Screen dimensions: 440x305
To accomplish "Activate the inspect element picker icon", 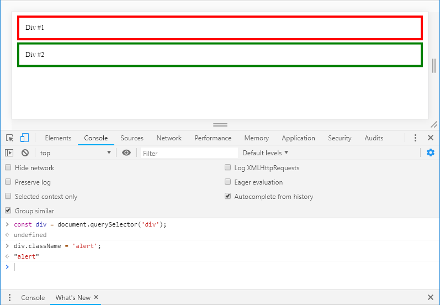I will coord(9,138).
